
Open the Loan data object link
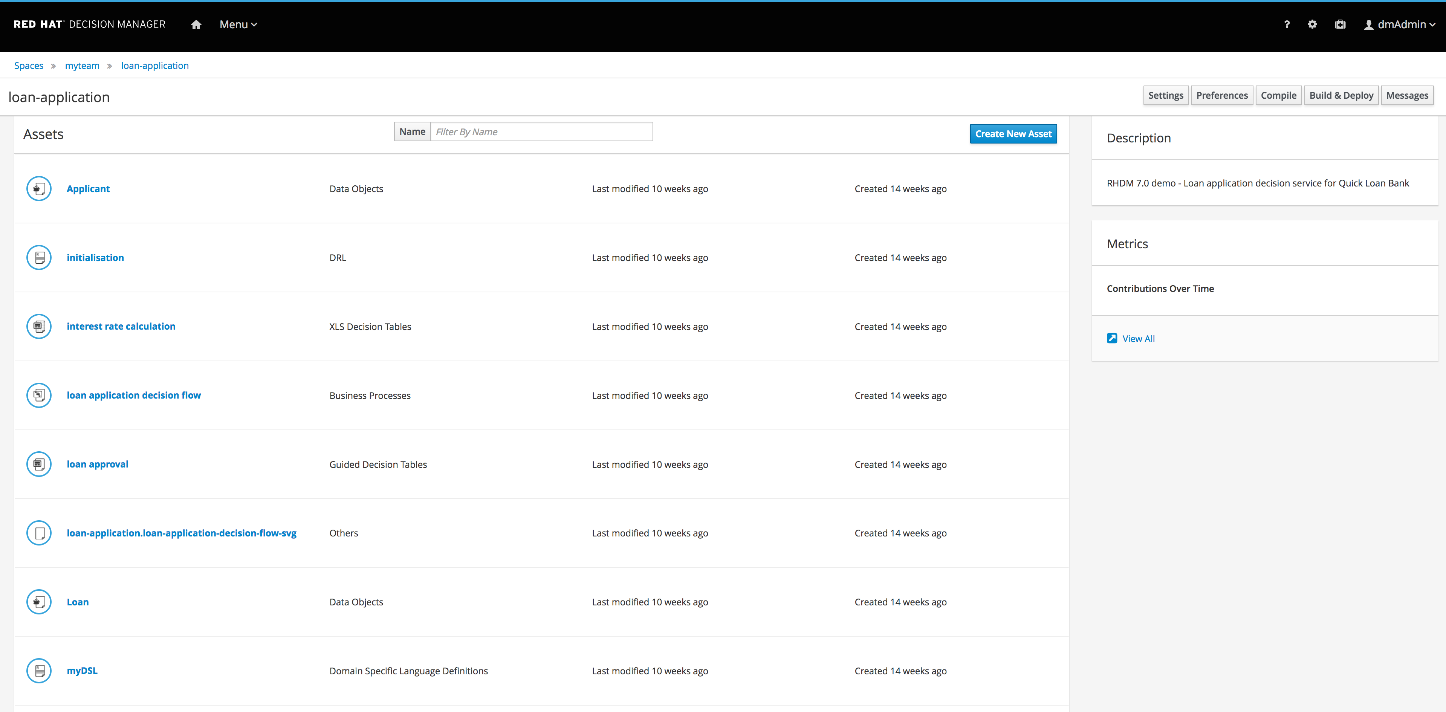[78, 602]
